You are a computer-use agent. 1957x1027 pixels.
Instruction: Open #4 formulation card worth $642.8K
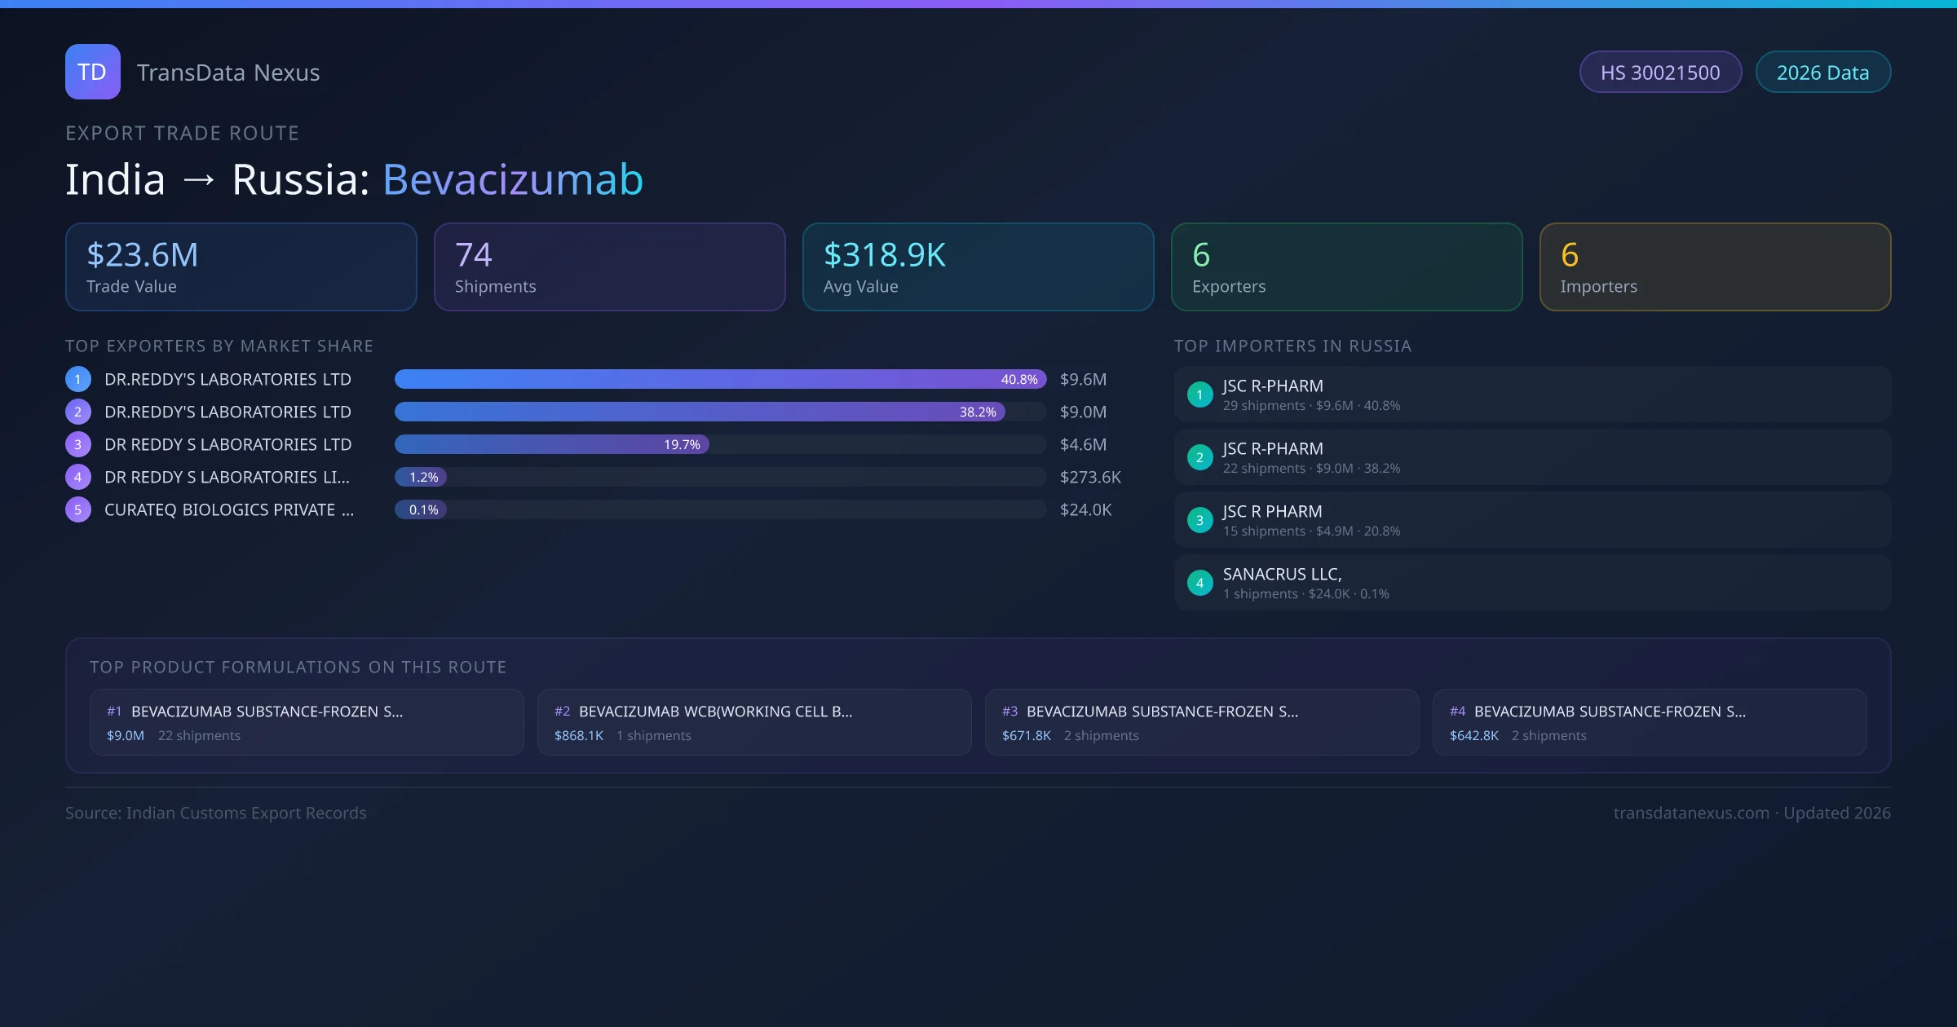[x=1649, y=722]
